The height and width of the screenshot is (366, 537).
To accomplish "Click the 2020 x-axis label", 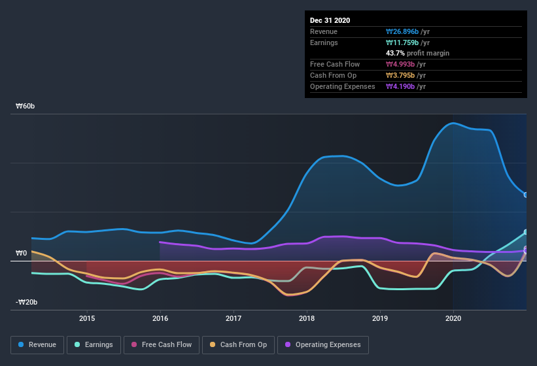I will [453, 318].
